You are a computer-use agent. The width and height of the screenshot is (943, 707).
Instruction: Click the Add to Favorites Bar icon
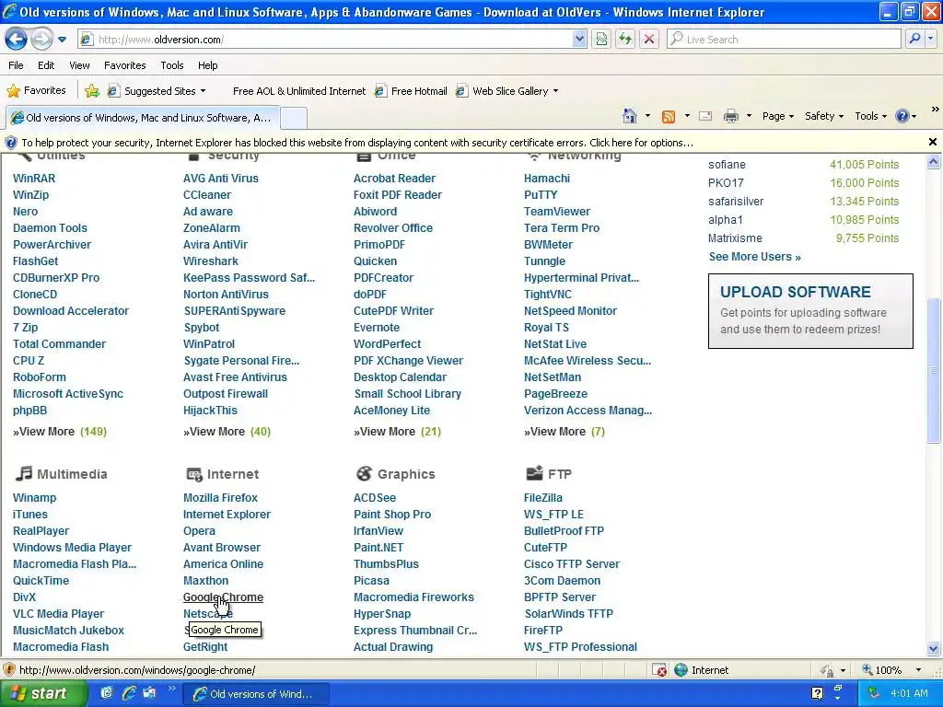[92, 91]
